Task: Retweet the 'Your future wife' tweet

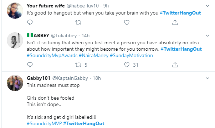Action: tap(78, 22)
